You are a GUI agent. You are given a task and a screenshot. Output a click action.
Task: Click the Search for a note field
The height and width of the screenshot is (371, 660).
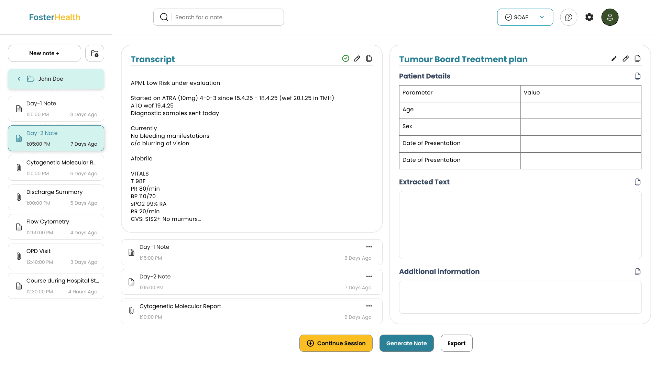point(227,17)
